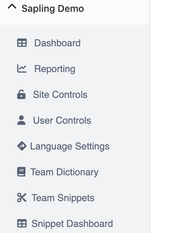The height and width of the screenshot is (233, 178).
Task: Click the Team Snippets scissors icon
Action: coord(22,198)
